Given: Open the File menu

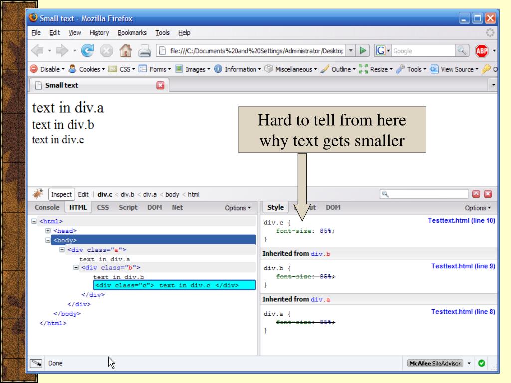Looking at the screenshot, I should [36, 33].
